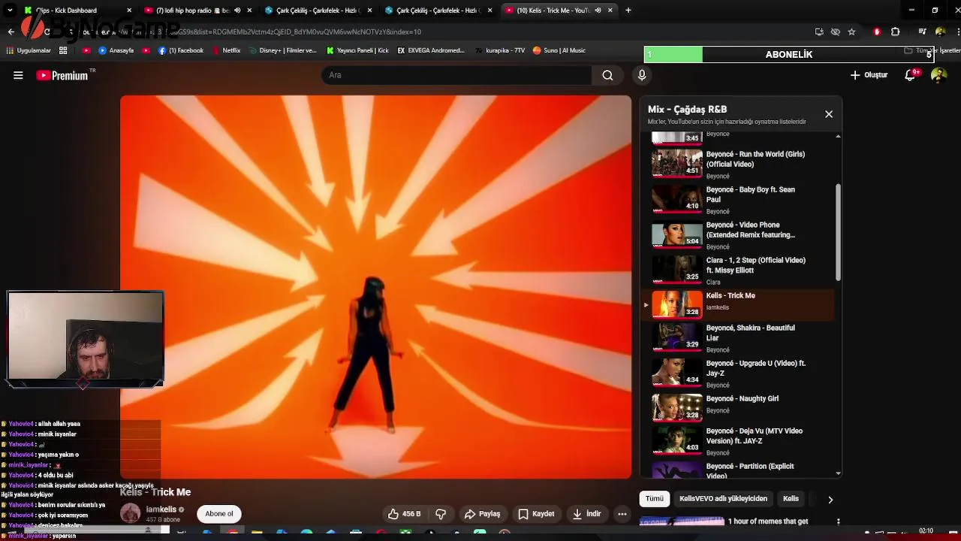This screenshot has width=961, height=541.
Task: Save video with Kaydet button
Action: click(536, 514)
